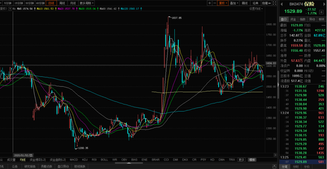Open the 研究报告 tab
The height and width of the screenshot is (169, 327).
(30, 166)
